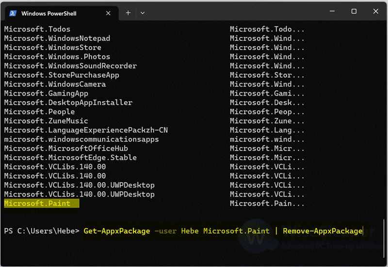Click Microsoft.Gami... in right column
This screenshot has width=388, height=267.
(x=267, y=93)
